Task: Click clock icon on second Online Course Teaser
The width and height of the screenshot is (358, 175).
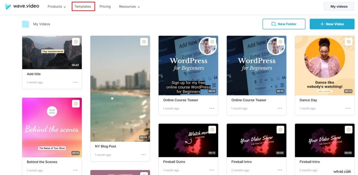Action: pos(280,42)
